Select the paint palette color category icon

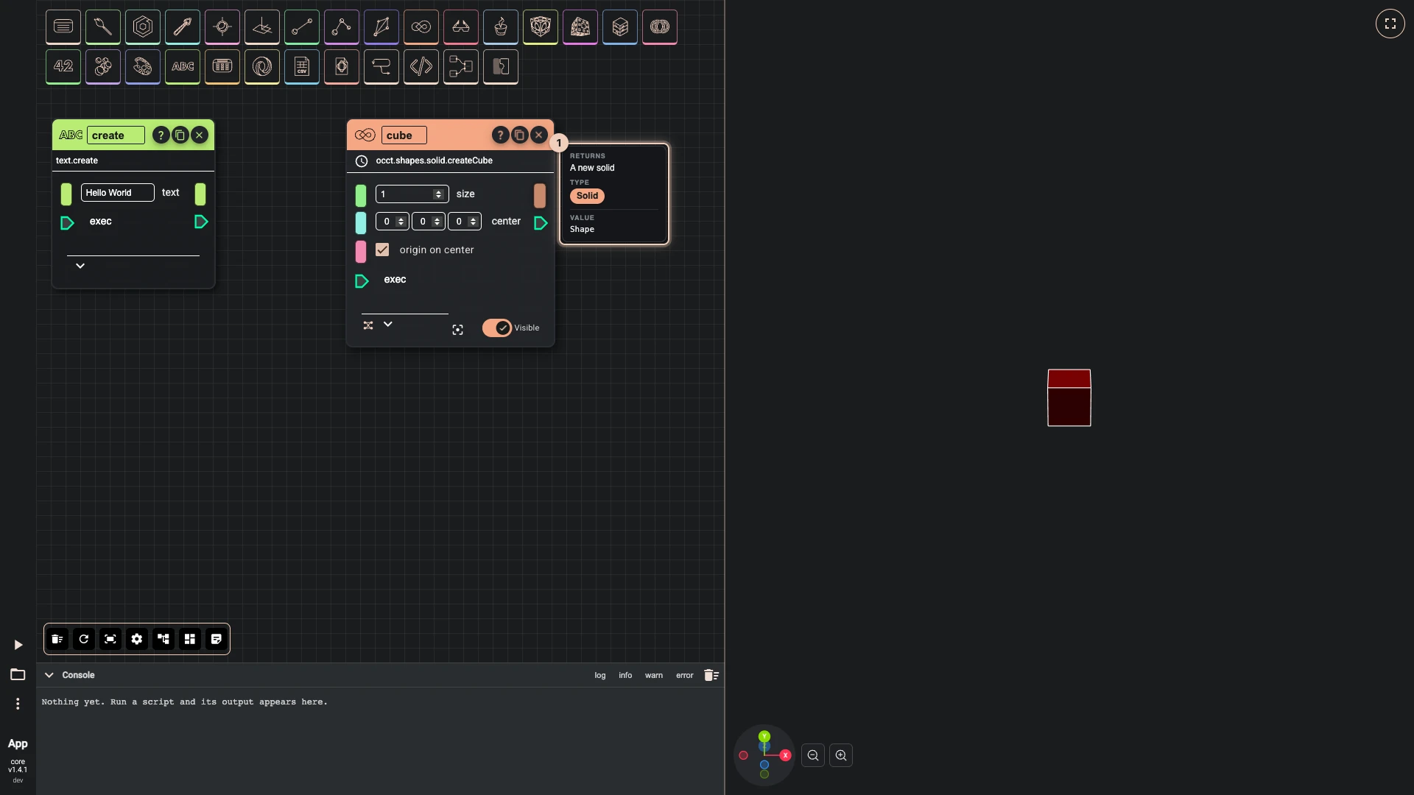143,67
